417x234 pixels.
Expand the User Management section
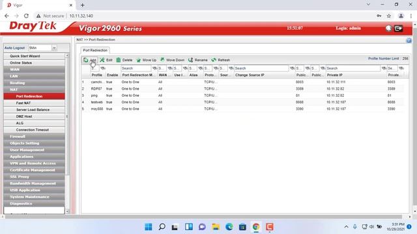coord(34,150)
